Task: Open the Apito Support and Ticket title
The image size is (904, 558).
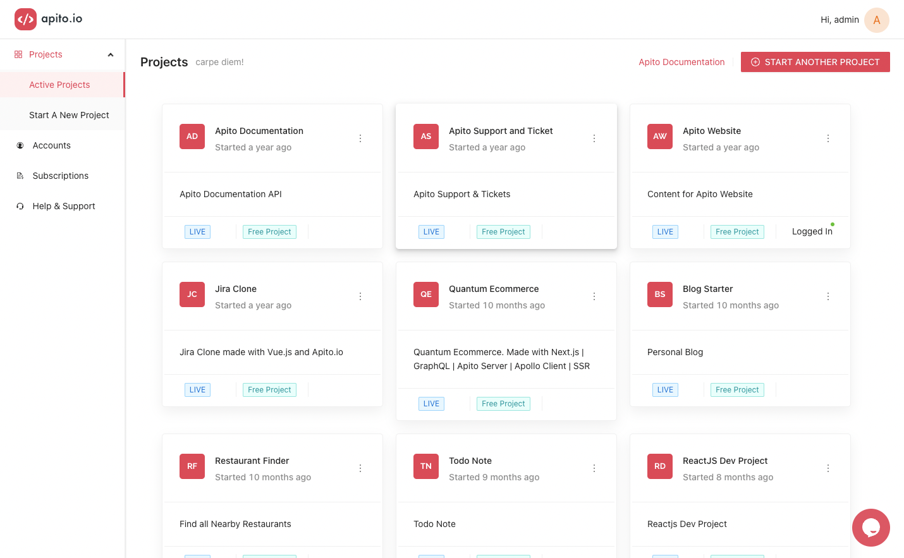Action: click(501, 131)
